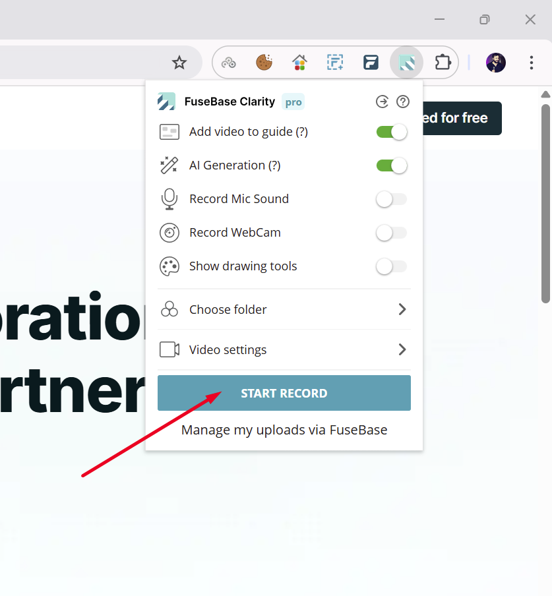Image resolution: width=552 pixels, height=596 pixels.
Task: Open the Chrome profile avatar
Action: (x=496, y=63)
